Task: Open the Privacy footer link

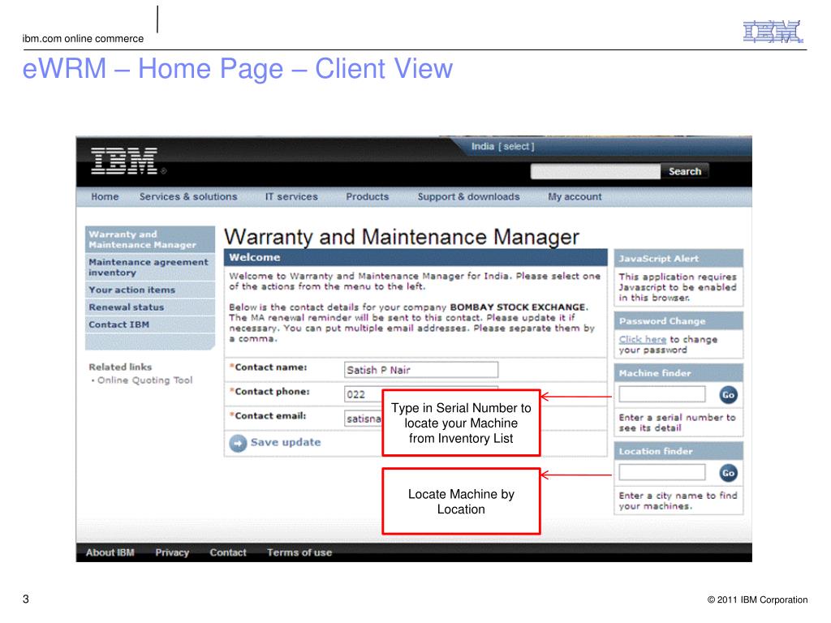Action: click(172, 552)
